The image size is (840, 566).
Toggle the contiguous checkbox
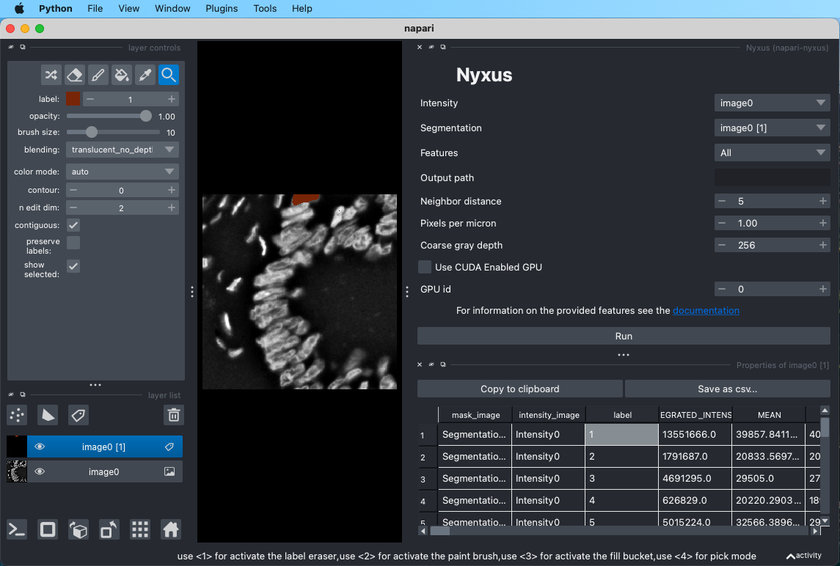tap(73, 225)
